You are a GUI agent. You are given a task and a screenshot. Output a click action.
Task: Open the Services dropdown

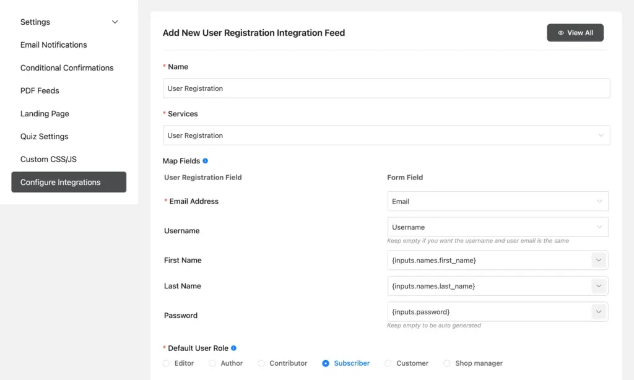386,135
